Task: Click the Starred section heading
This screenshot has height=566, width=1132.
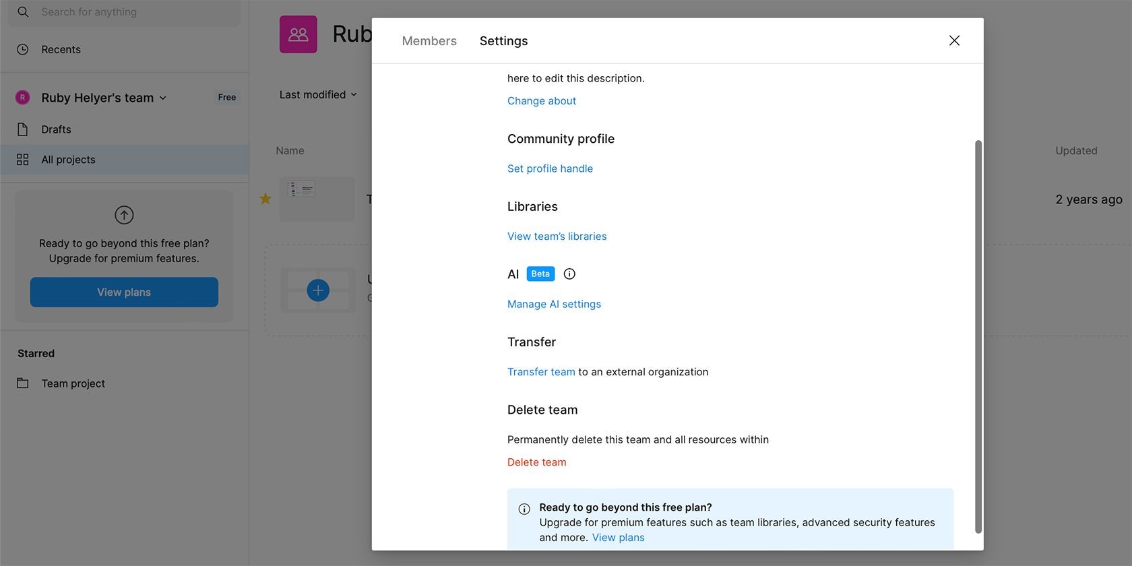Action: (36, 354)
